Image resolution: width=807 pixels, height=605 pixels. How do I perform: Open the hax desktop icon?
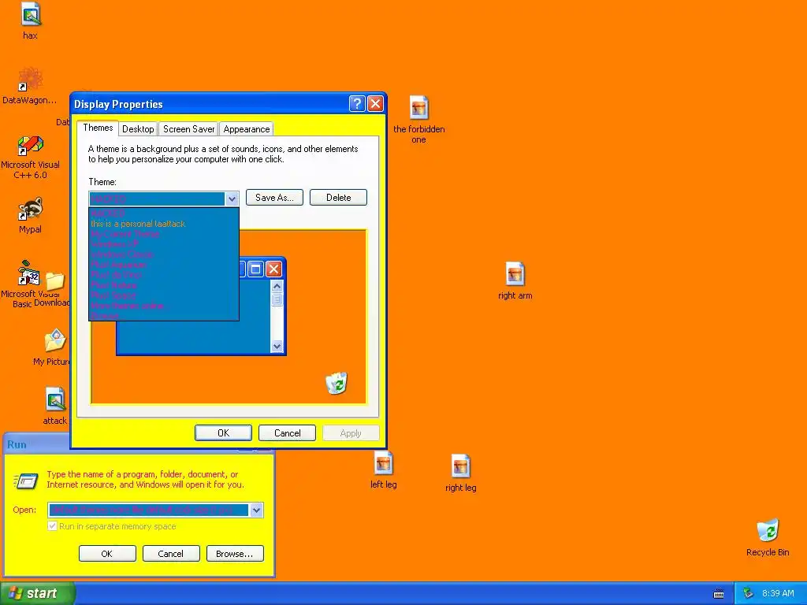click(x=31, y=14)
